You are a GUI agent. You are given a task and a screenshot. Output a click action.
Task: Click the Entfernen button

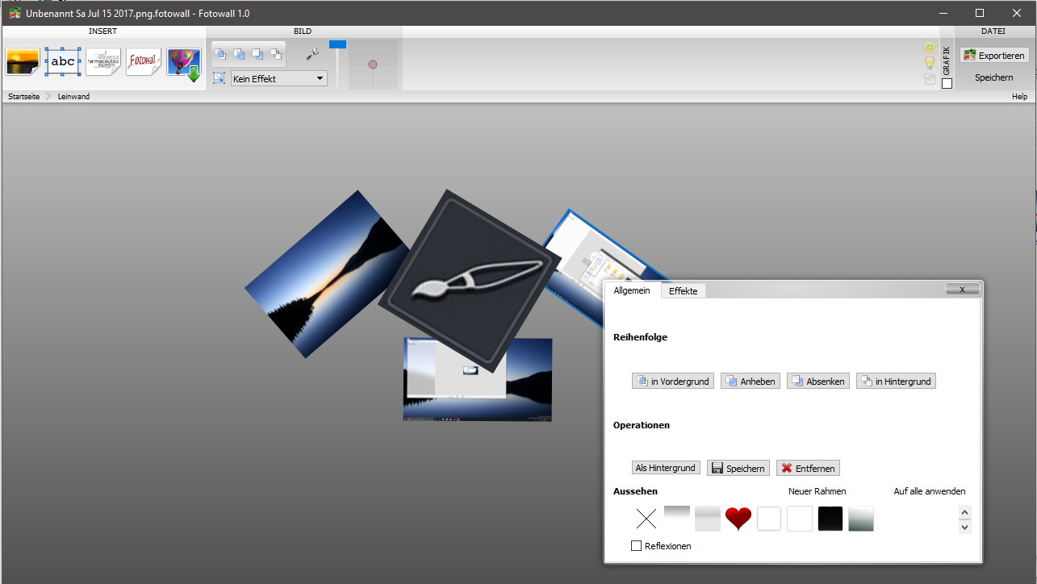click(808, 468)
